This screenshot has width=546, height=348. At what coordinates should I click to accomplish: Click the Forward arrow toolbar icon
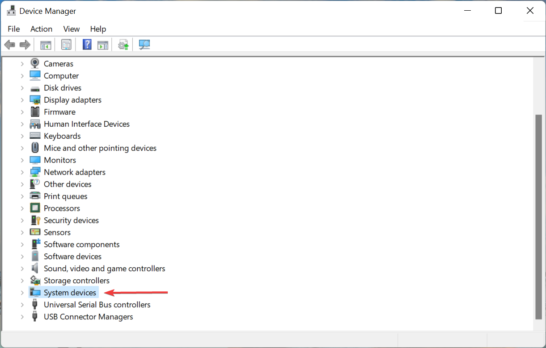(x=25, y=45)
